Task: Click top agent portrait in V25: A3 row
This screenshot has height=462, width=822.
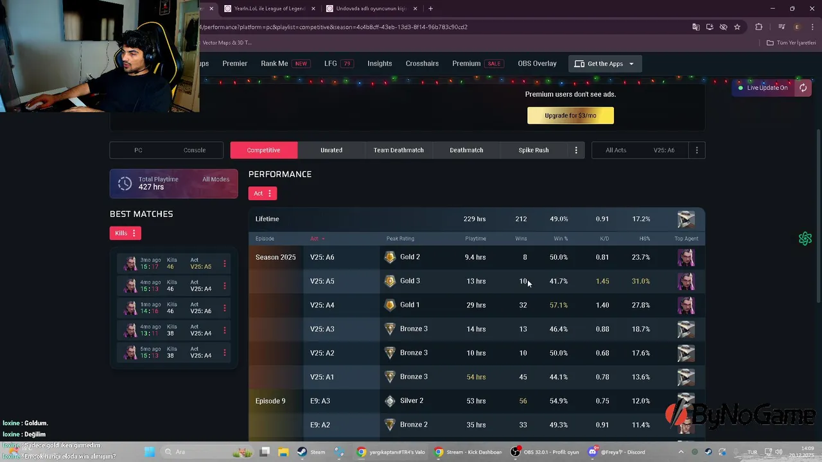Action: tap(686, 329)
